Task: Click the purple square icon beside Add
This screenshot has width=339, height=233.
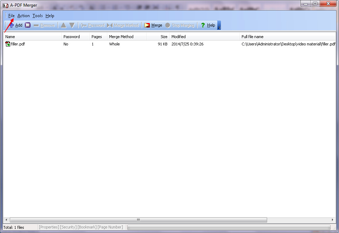Action: 28,25
